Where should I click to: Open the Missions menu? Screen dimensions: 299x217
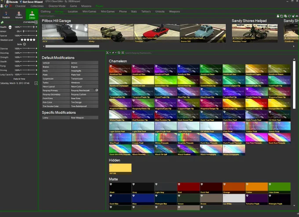click(86, 6)
